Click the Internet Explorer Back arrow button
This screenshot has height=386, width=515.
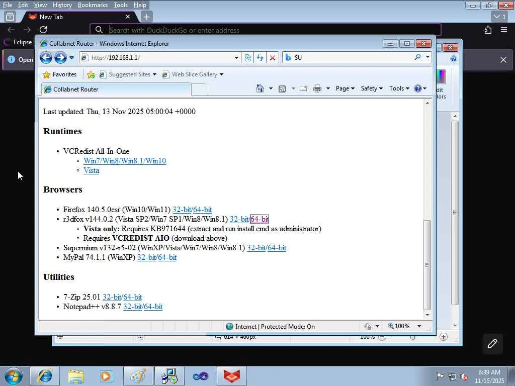pos(46,58)
